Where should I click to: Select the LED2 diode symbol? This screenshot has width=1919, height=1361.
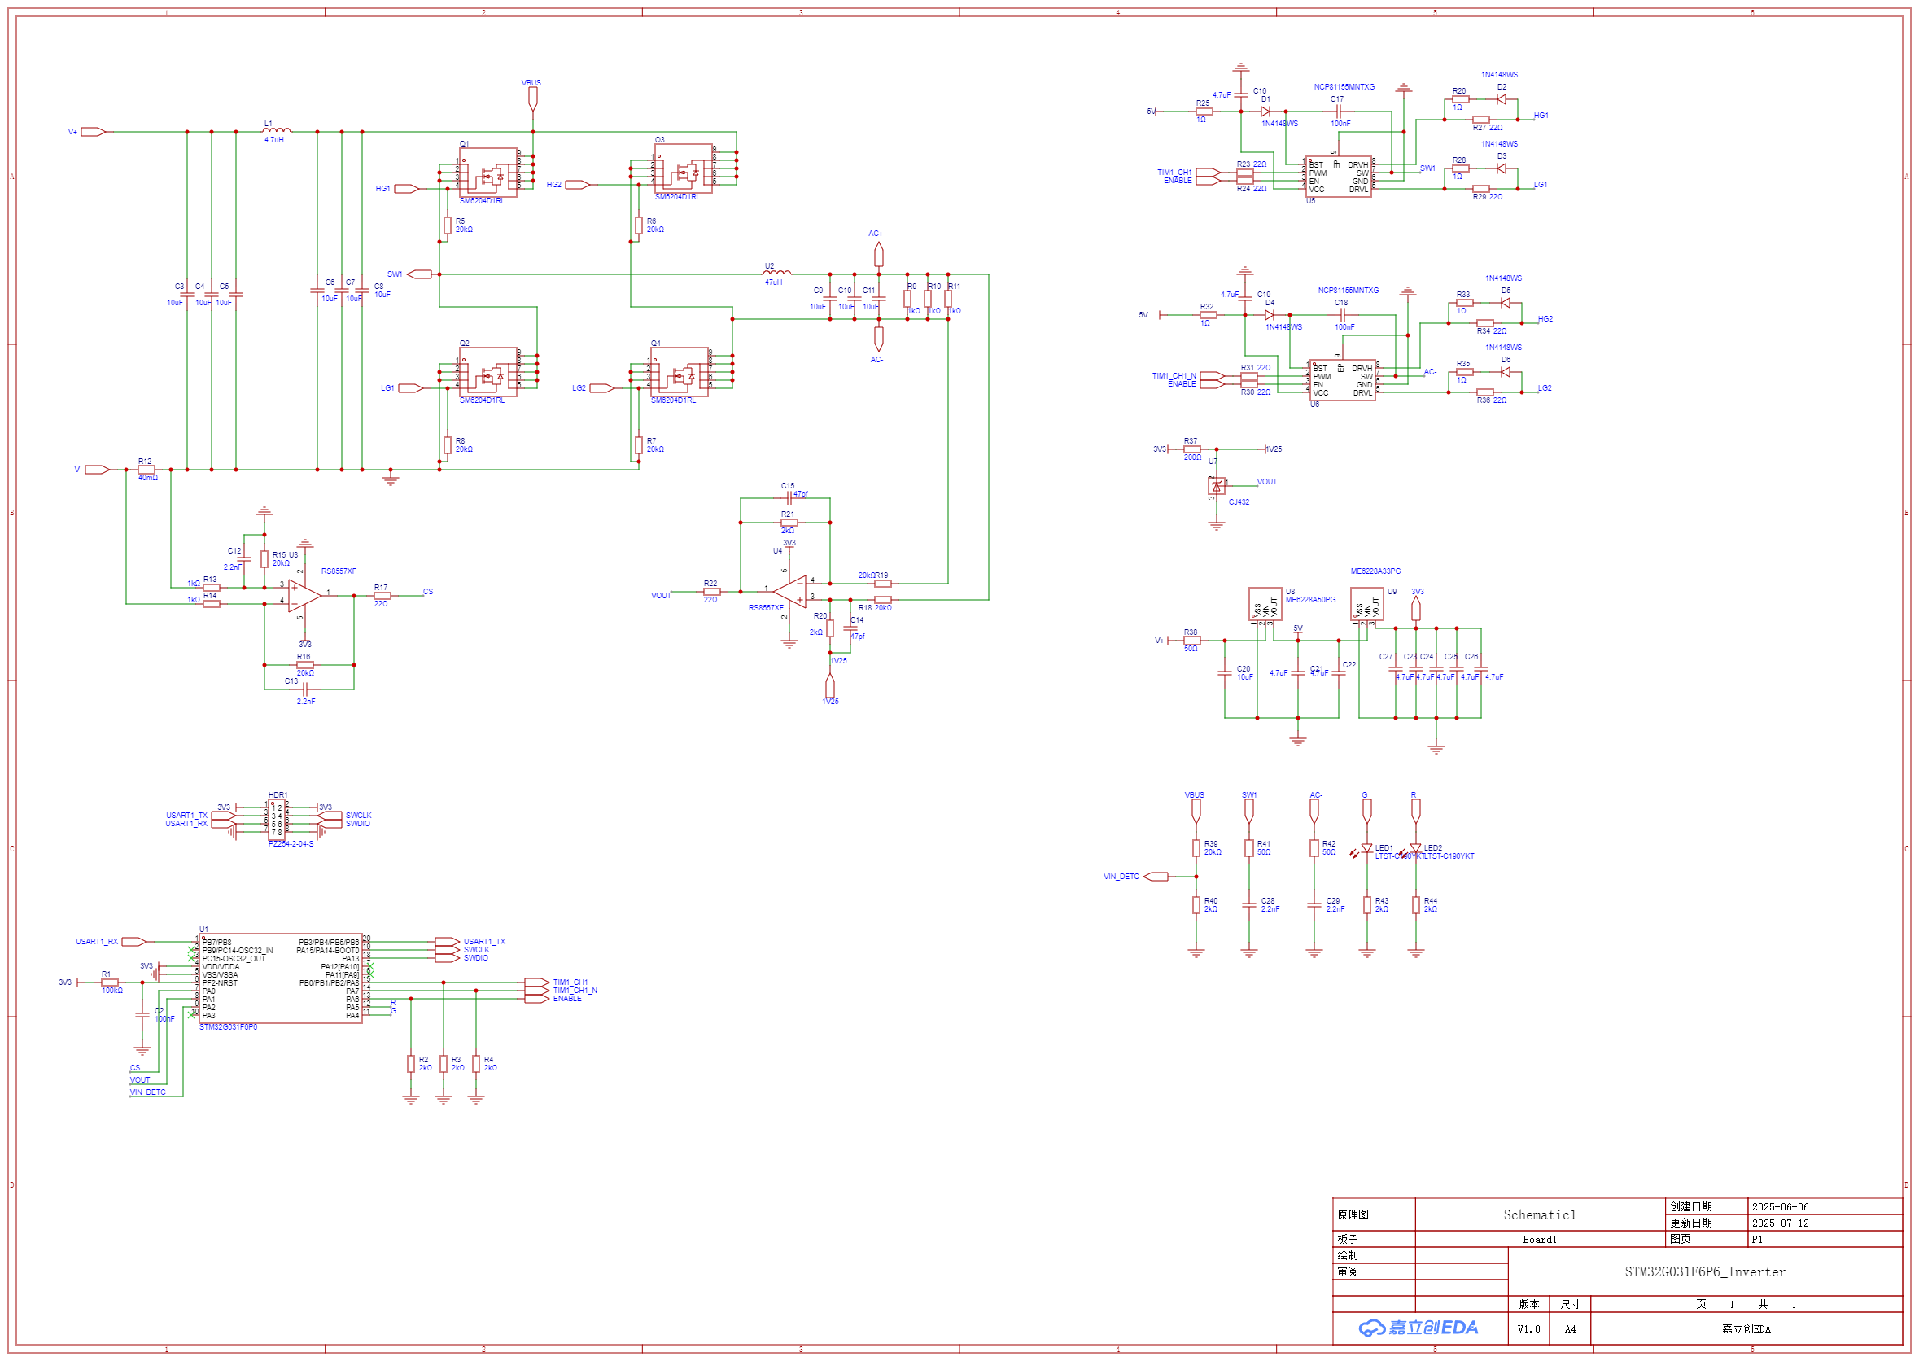[1414, 849]
